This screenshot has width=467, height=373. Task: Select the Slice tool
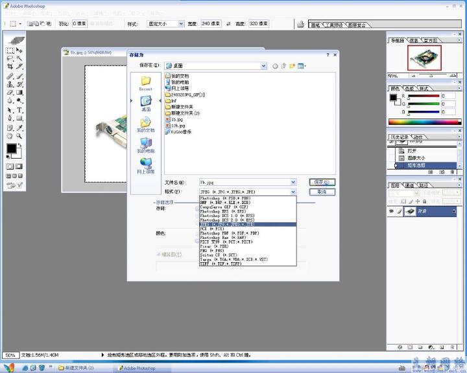pos(19,67)
